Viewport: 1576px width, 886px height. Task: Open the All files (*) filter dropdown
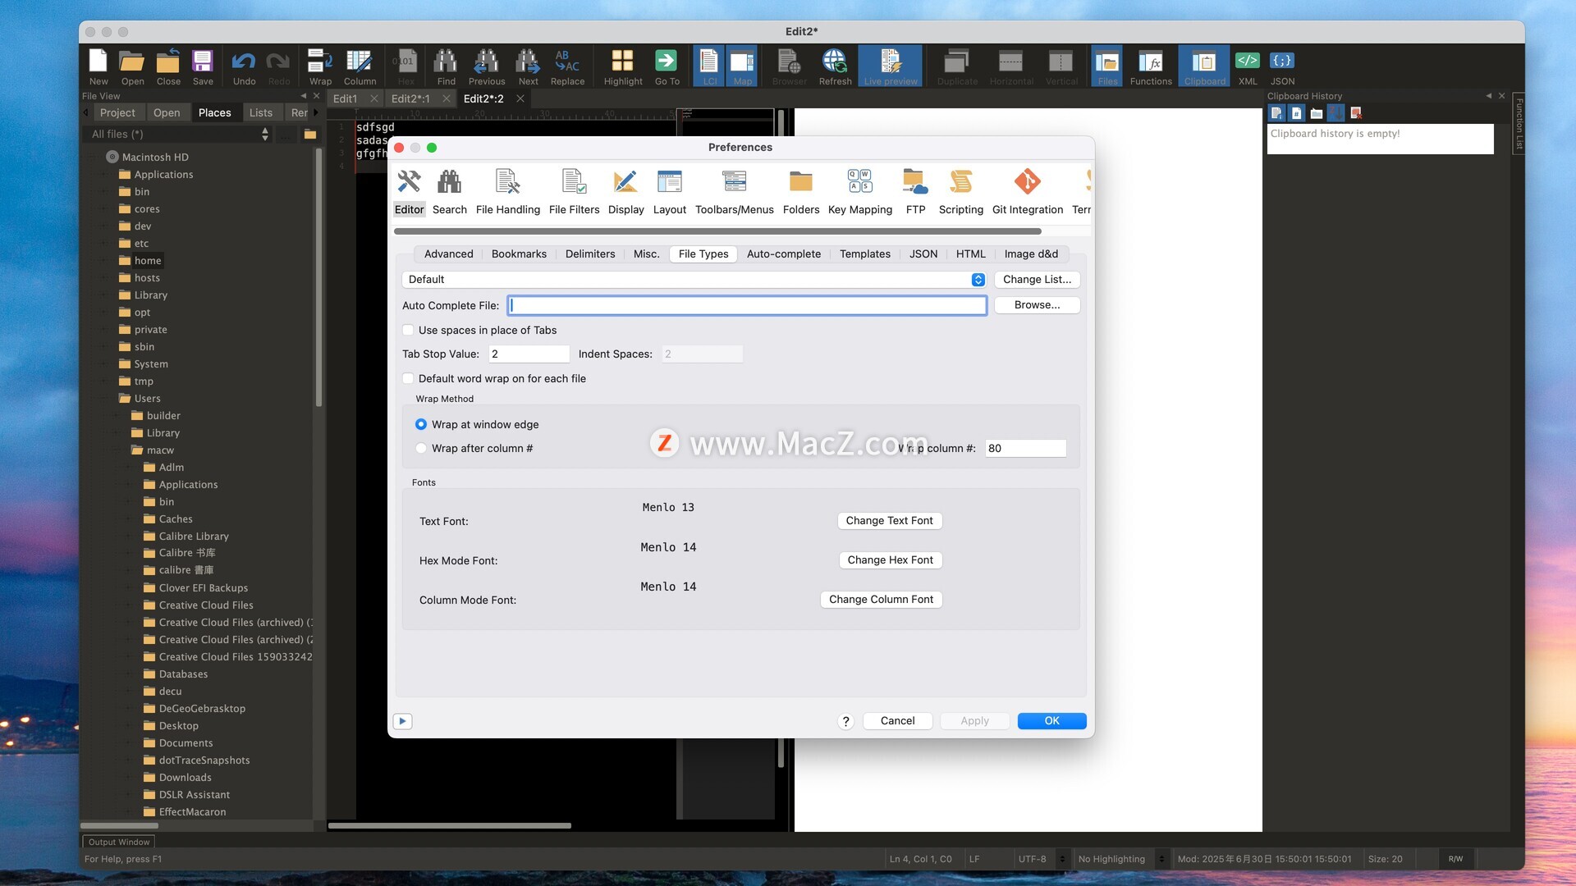pos(179,134)
